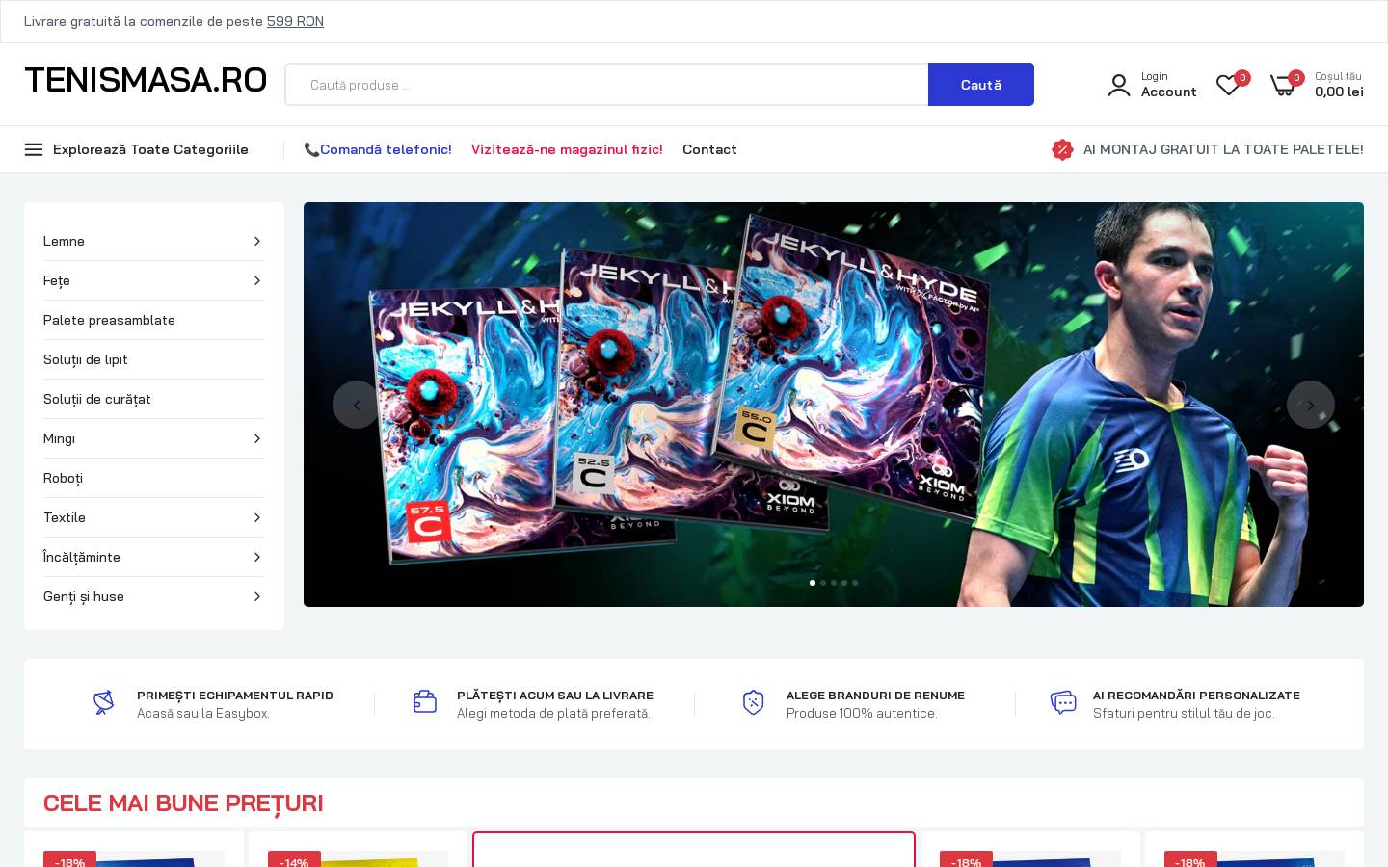Open Vizitează-ne magazinul fizic! link

(x=567, y=149)
